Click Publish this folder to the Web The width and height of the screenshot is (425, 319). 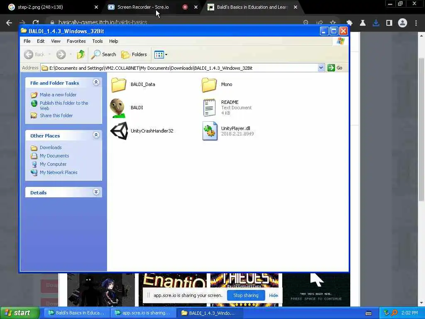pyautogui.click(x=64, y=106)
